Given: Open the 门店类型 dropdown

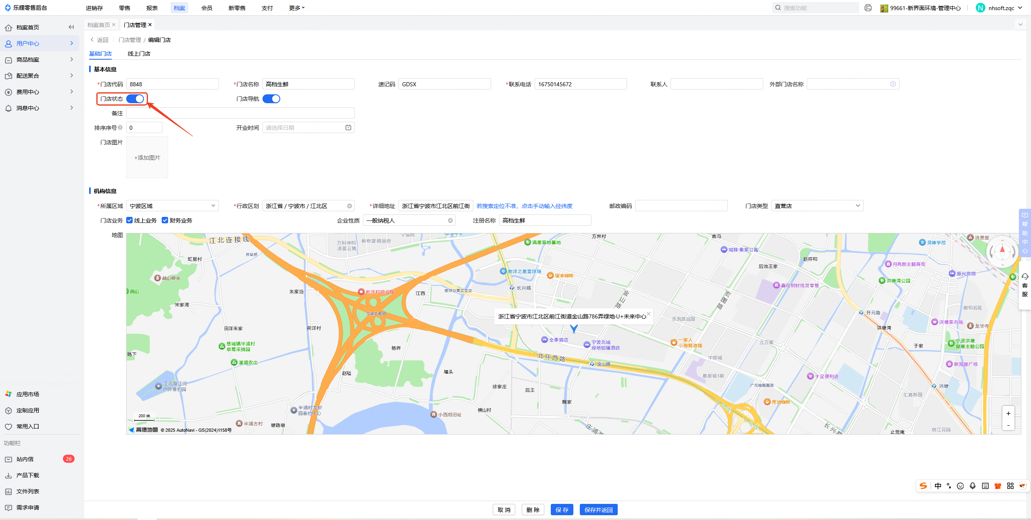Looking at the screenshot, I should pyautogui.click(x=817, y=206).
